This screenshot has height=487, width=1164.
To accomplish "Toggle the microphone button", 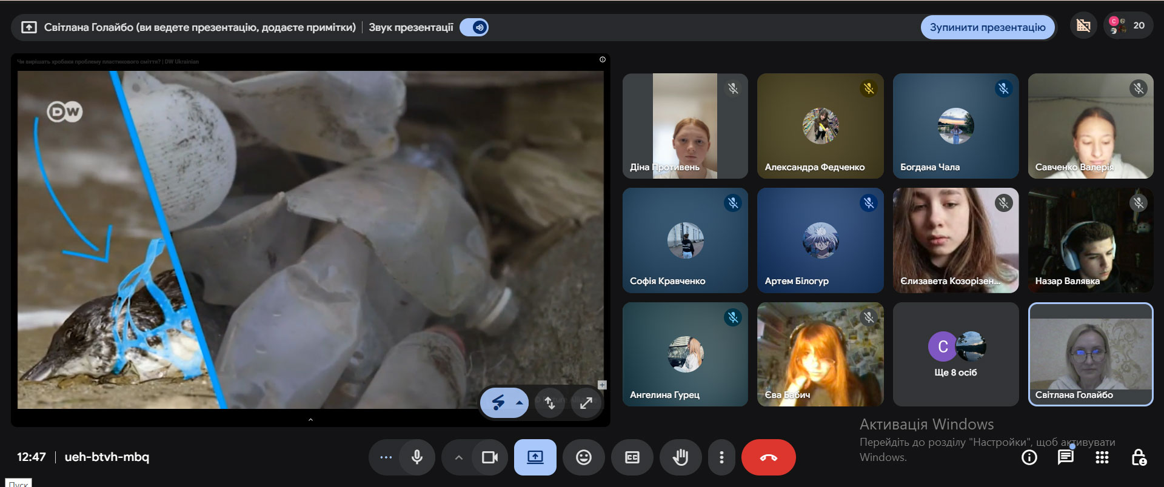I will pos(416,457).
